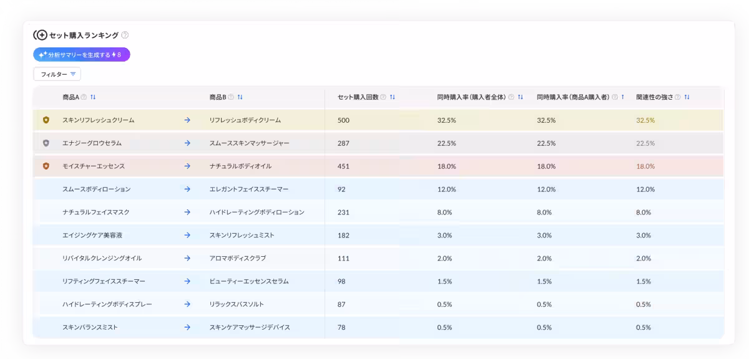The height and width of the screenshot is (359, 749).
Task: Click the help icon beside セット購入ランキング title
Action: point(125,35)
